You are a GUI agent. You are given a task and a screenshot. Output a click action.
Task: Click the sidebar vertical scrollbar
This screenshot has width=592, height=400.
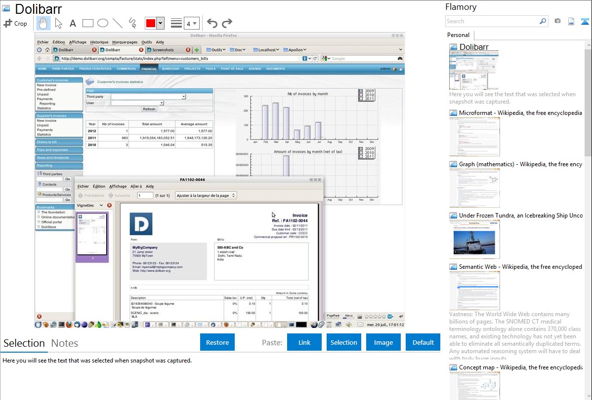pyautogui.click(x=588, y=102)
